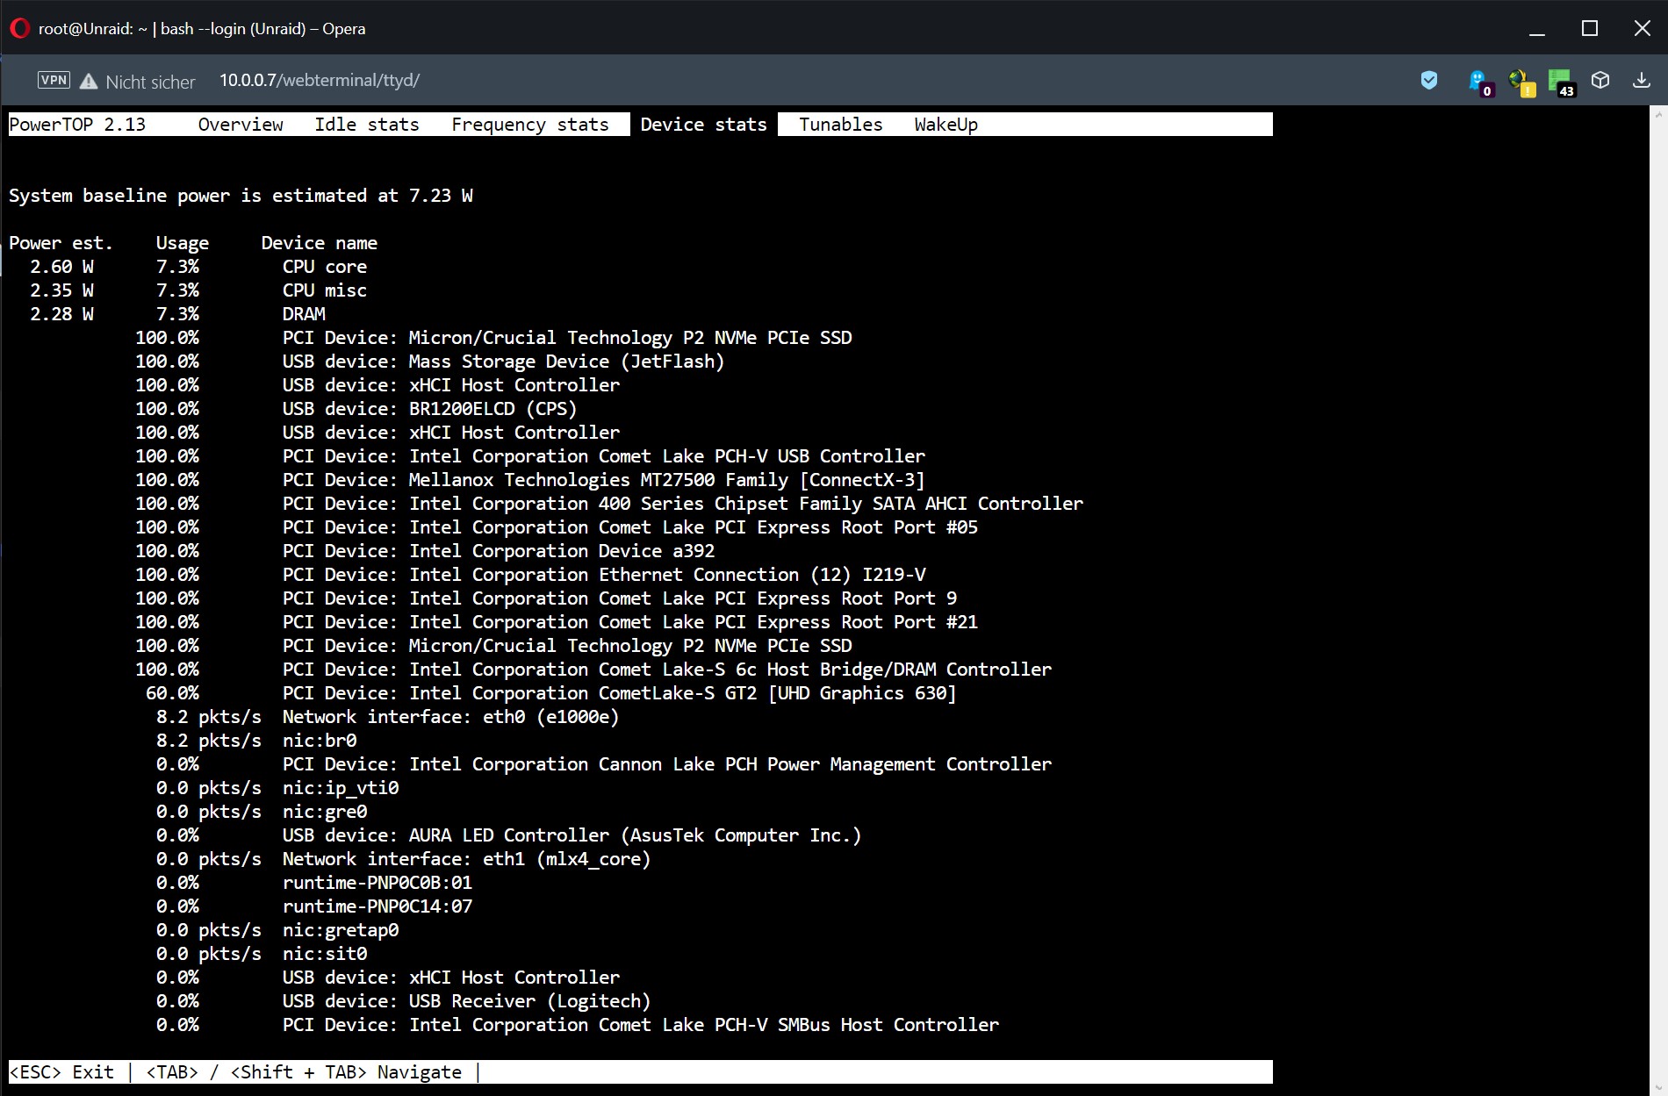Click the 'nic:br0' row
Image resolution: width=1668 pixels, height=1096 pixels.
320,741
